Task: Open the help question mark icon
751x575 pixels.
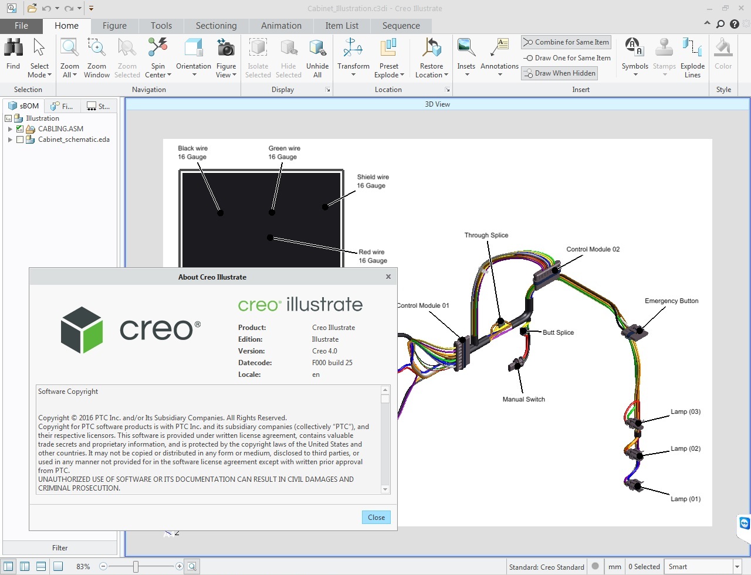Action: click(x=735, y=24)
